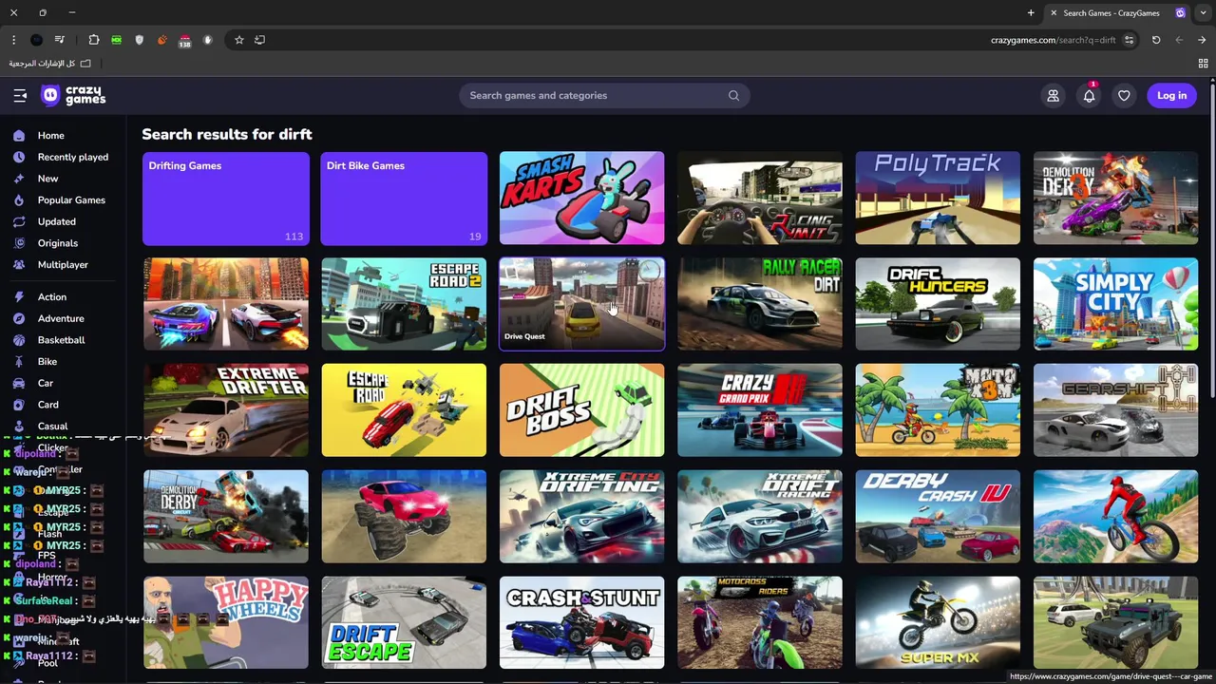Open the notifications bell
1216x684 pixels.
(x=1089, y=95)
